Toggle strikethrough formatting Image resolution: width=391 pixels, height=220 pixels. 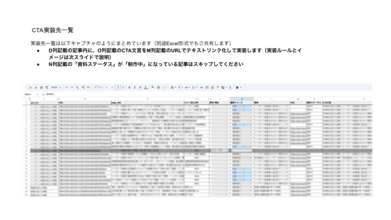point(140,87)
